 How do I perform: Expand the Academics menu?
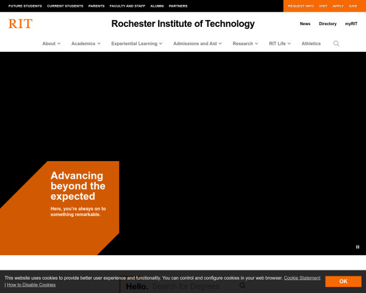(85, 44)
